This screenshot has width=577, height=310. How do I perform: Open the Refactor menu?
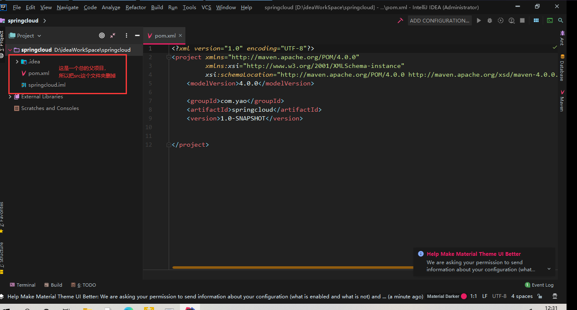136,7
